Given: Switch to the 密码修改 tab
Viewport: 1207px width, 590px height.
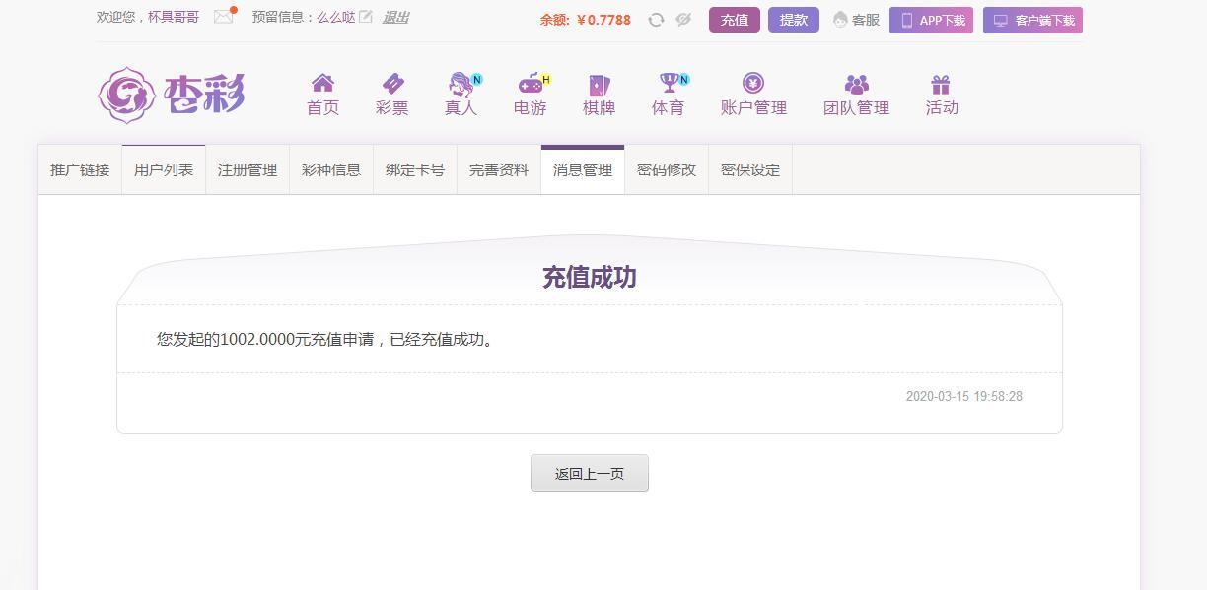Looking at the screenshot, I should (x=667, y=169).
